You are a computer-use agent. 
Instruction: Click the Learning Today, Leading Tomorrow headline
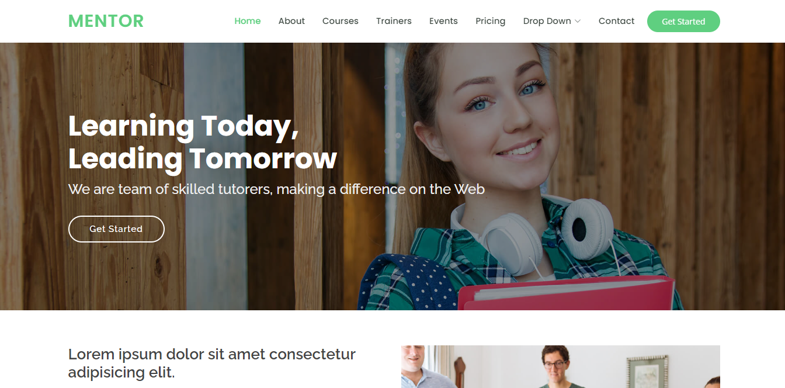point(203,142)
